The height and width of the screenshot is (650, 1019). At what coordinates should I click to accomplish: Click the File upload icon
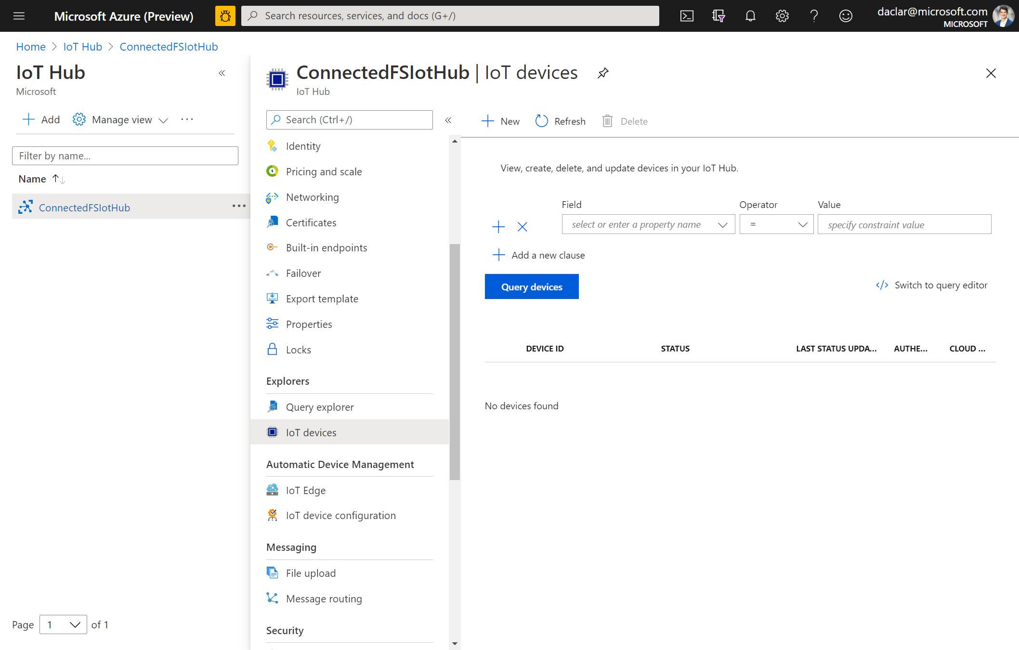(273, 573)
